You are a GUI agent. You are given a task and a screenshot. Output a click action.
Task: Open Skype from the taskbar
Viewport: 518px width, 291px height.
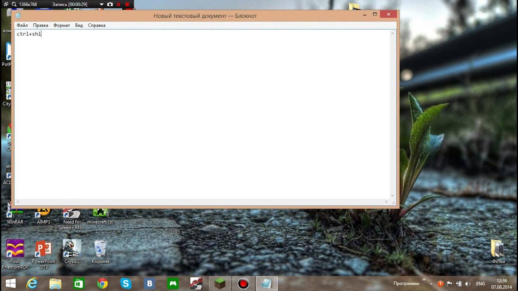pyautogui.click(x=126, y=283)
